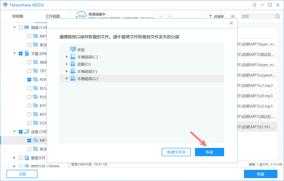Click the 71% scan progress indicator

pyautogui.click(x=81, y=15)
